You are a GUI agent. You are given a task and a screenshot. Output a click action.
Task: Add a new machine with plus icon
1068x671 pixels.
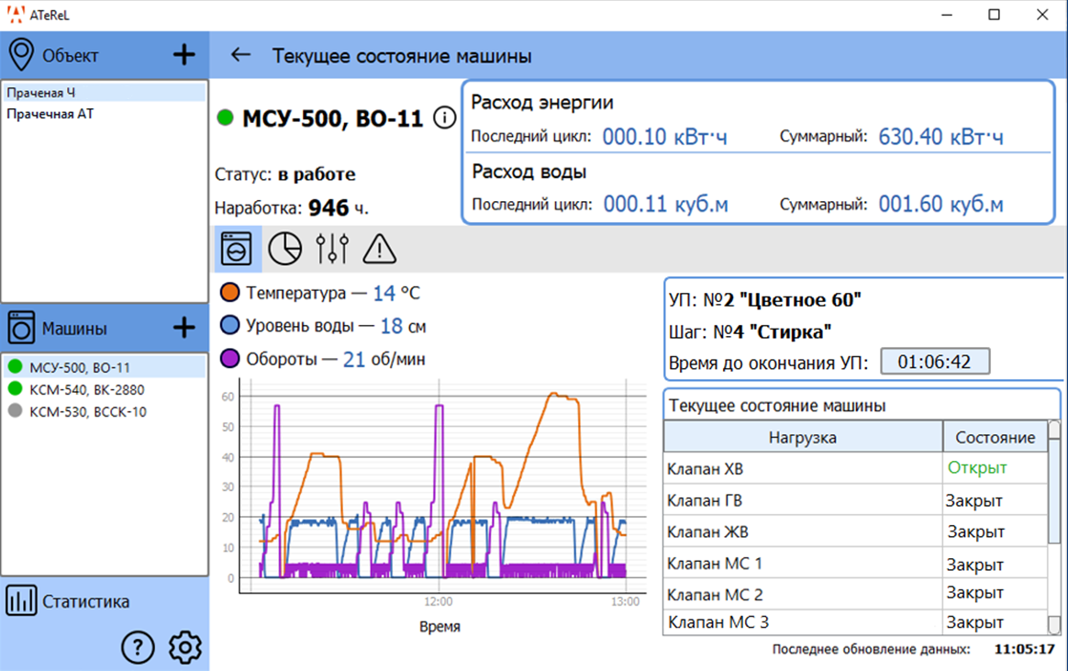184,328
